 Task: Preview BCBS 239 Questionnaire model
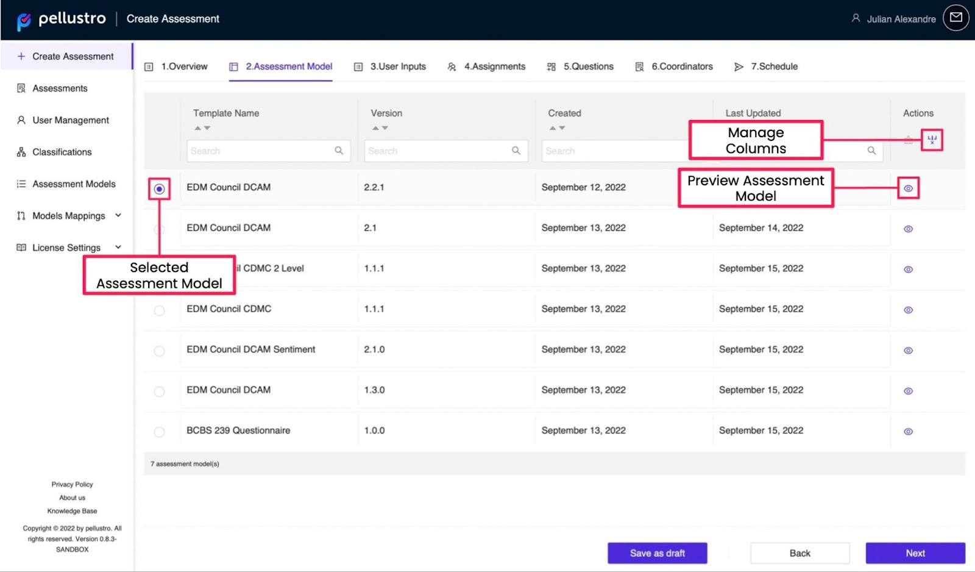coord(908,432)
